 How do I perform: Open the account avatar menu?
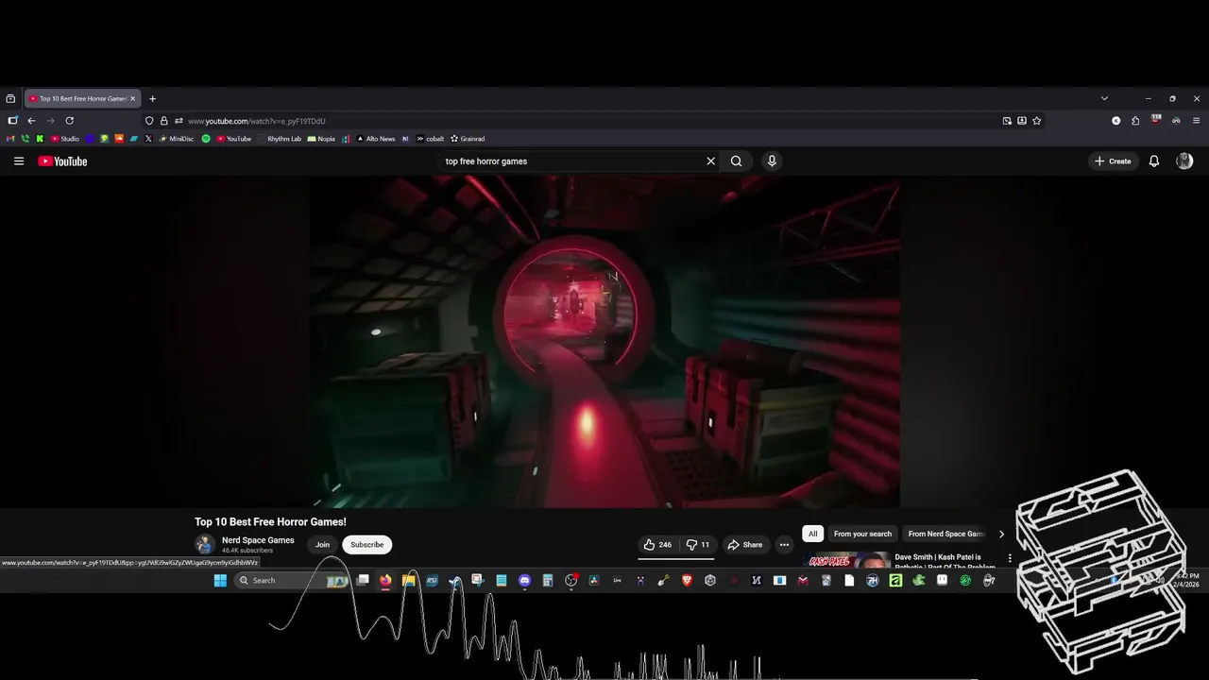1184,161
